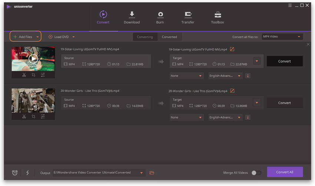Toggle Merge All Videos switch
The image size is (315, 186).
coord(256,173)
